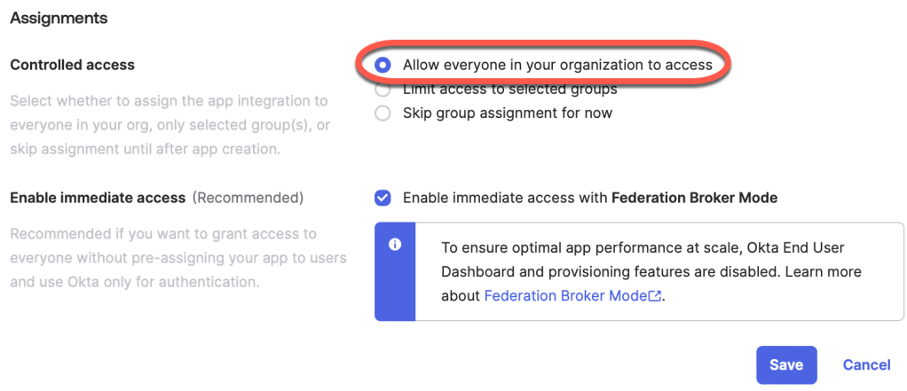
Task: Click the "Controlled access" field label
Action: click(72, 65)
